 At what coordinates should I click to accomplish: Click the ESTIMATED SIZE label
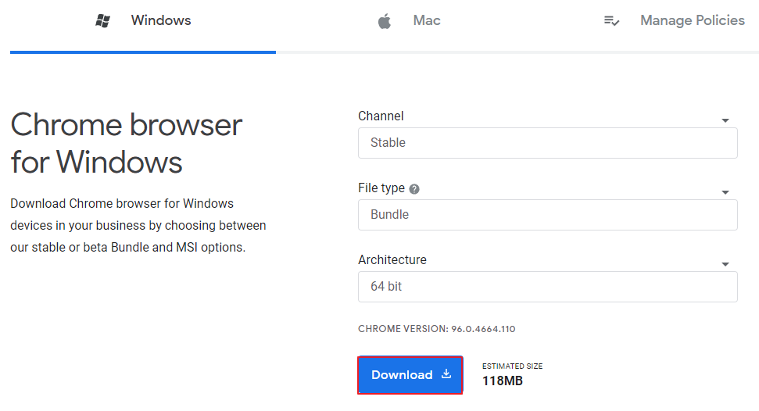pyautogui.click(x=512, y=366)
